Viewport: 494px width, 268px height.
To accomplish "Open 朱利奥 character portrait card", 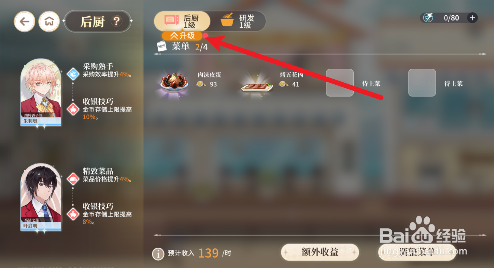I will coord(41,92).
